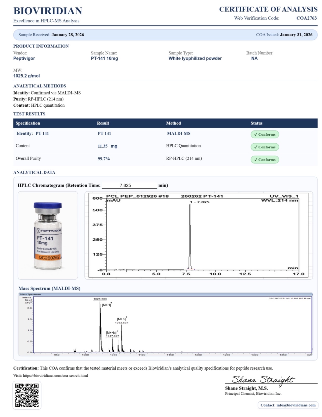Click the Peptivigor logo on the vial label
Image resolution: width=322 pixels, height=417 pixels.
tap(49, 230)
